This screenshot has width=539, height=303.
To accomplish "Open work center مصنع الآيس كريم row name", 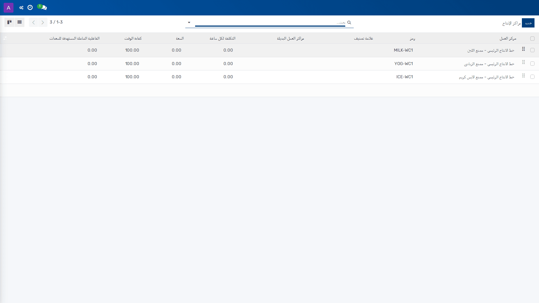I will click(x=487, y=77).
